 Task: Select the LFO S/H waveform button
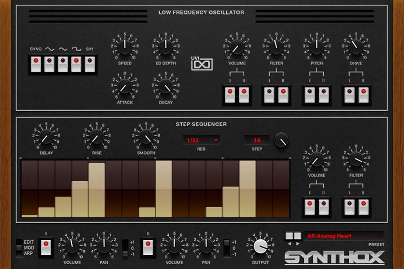[90, 64]
